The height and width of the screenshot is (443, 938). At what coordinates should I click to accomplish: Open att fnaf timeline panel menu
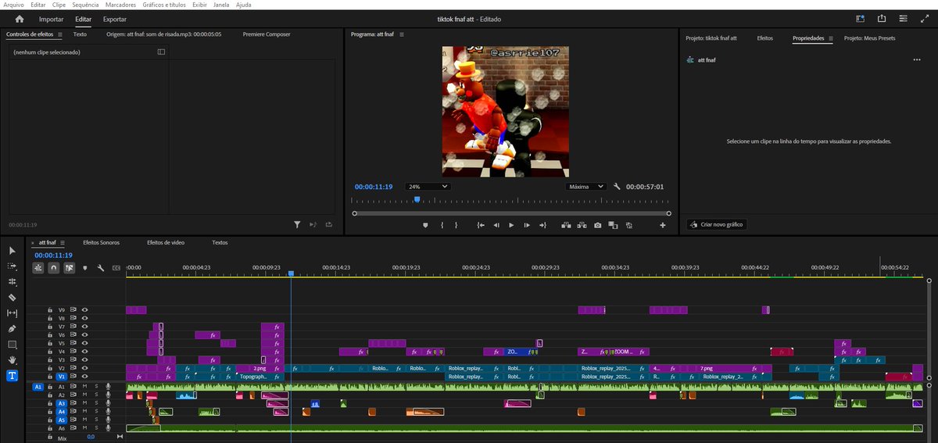(x=63, y=243)
